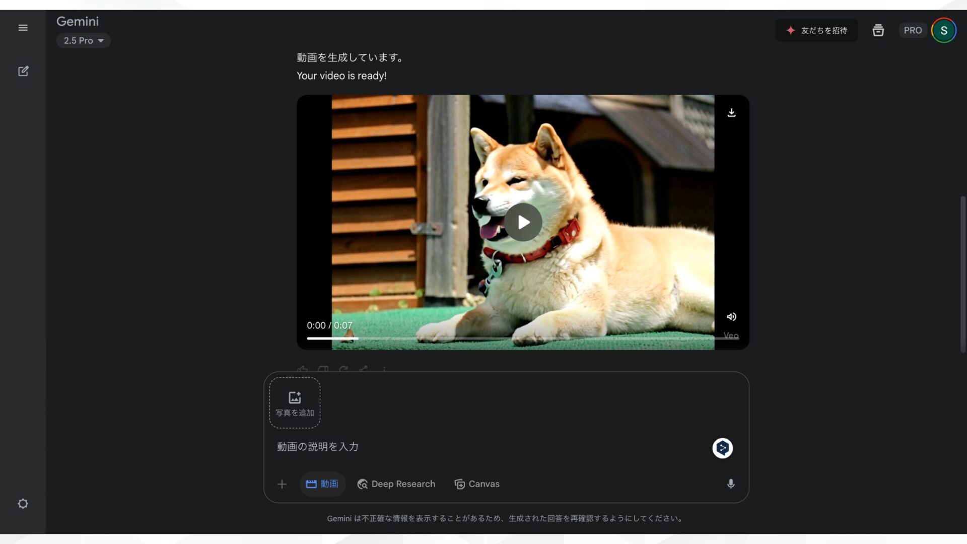This screenshot has width=967, height=544.
Task: Unmute the video audio
Action: tap(731, 316)
